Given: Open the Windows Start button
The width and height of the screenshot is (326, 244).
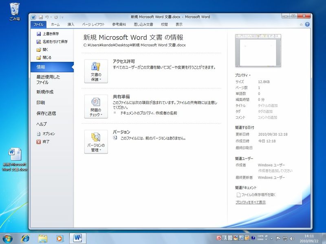Looking at the screenshot, I should [7, 238].
